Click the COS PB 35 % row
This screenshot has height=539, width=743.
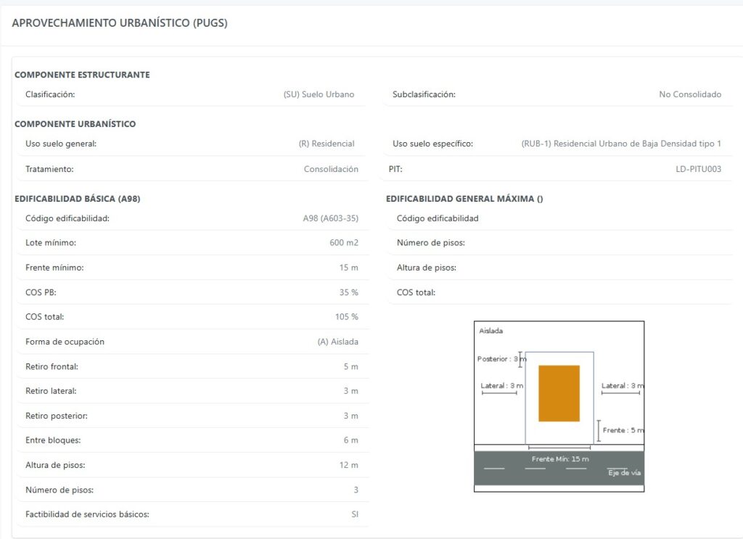pyautogui.click(x=193, y=292)
